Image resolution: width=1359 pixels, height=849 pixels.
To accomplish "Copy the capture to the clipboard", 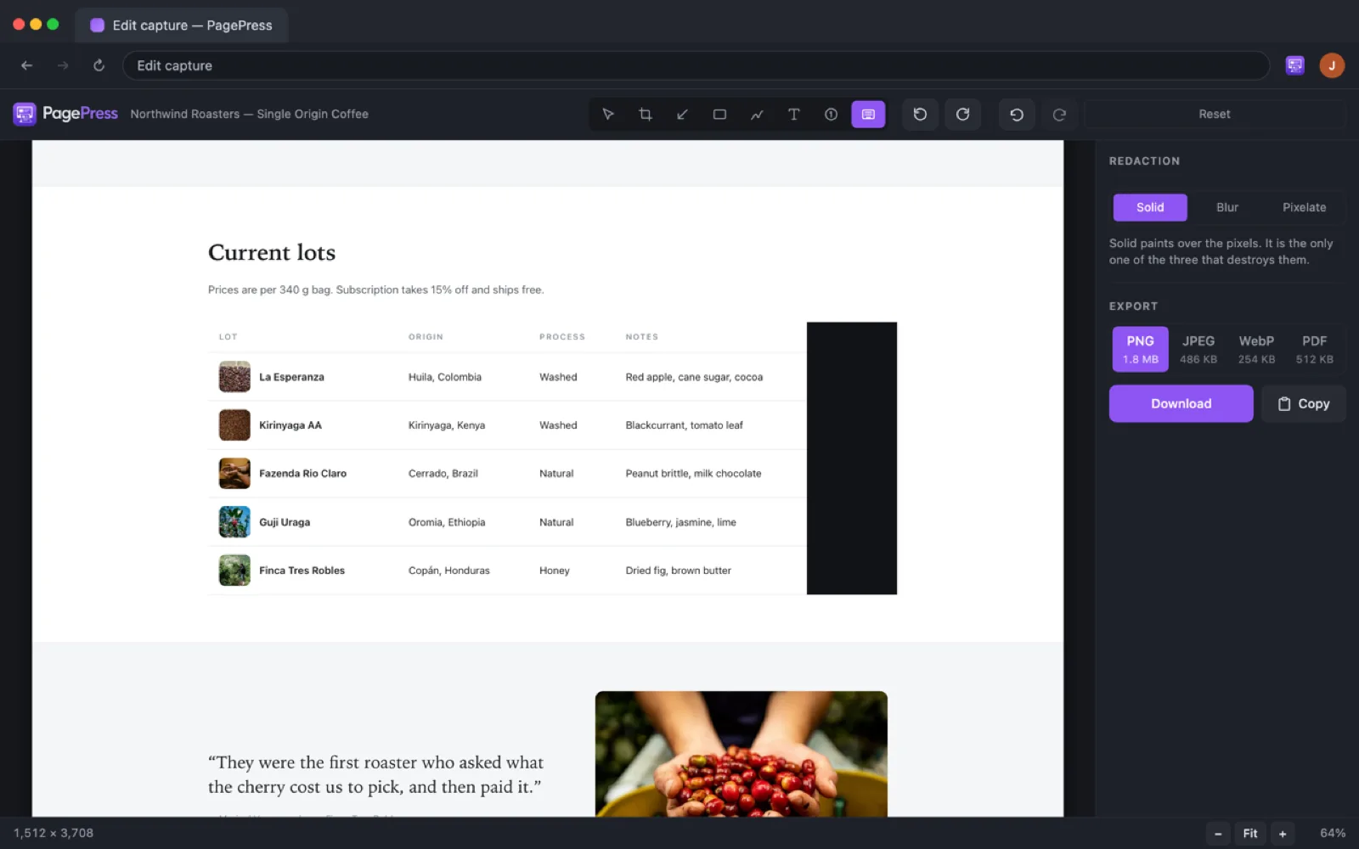I will click(1304, 404).
